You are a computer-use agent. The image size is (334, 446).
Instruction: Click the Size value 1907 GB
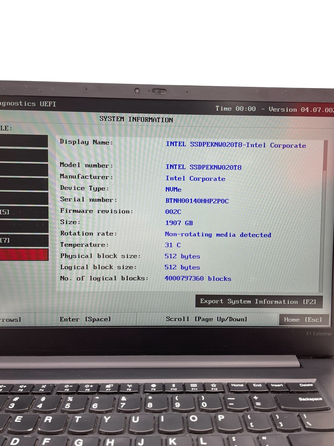pyautogui.click(x=179, y=223)
